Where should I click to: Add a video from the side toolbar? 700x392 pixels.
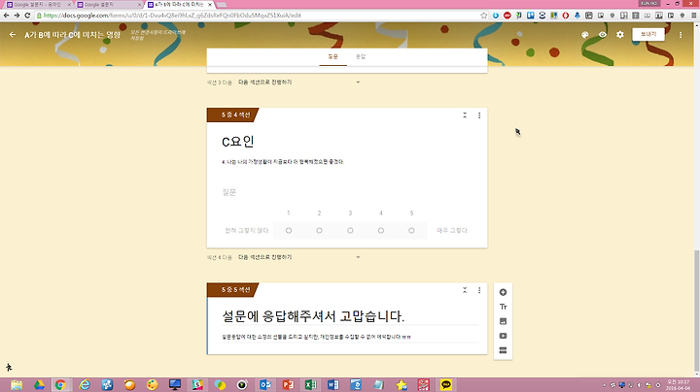504,336
